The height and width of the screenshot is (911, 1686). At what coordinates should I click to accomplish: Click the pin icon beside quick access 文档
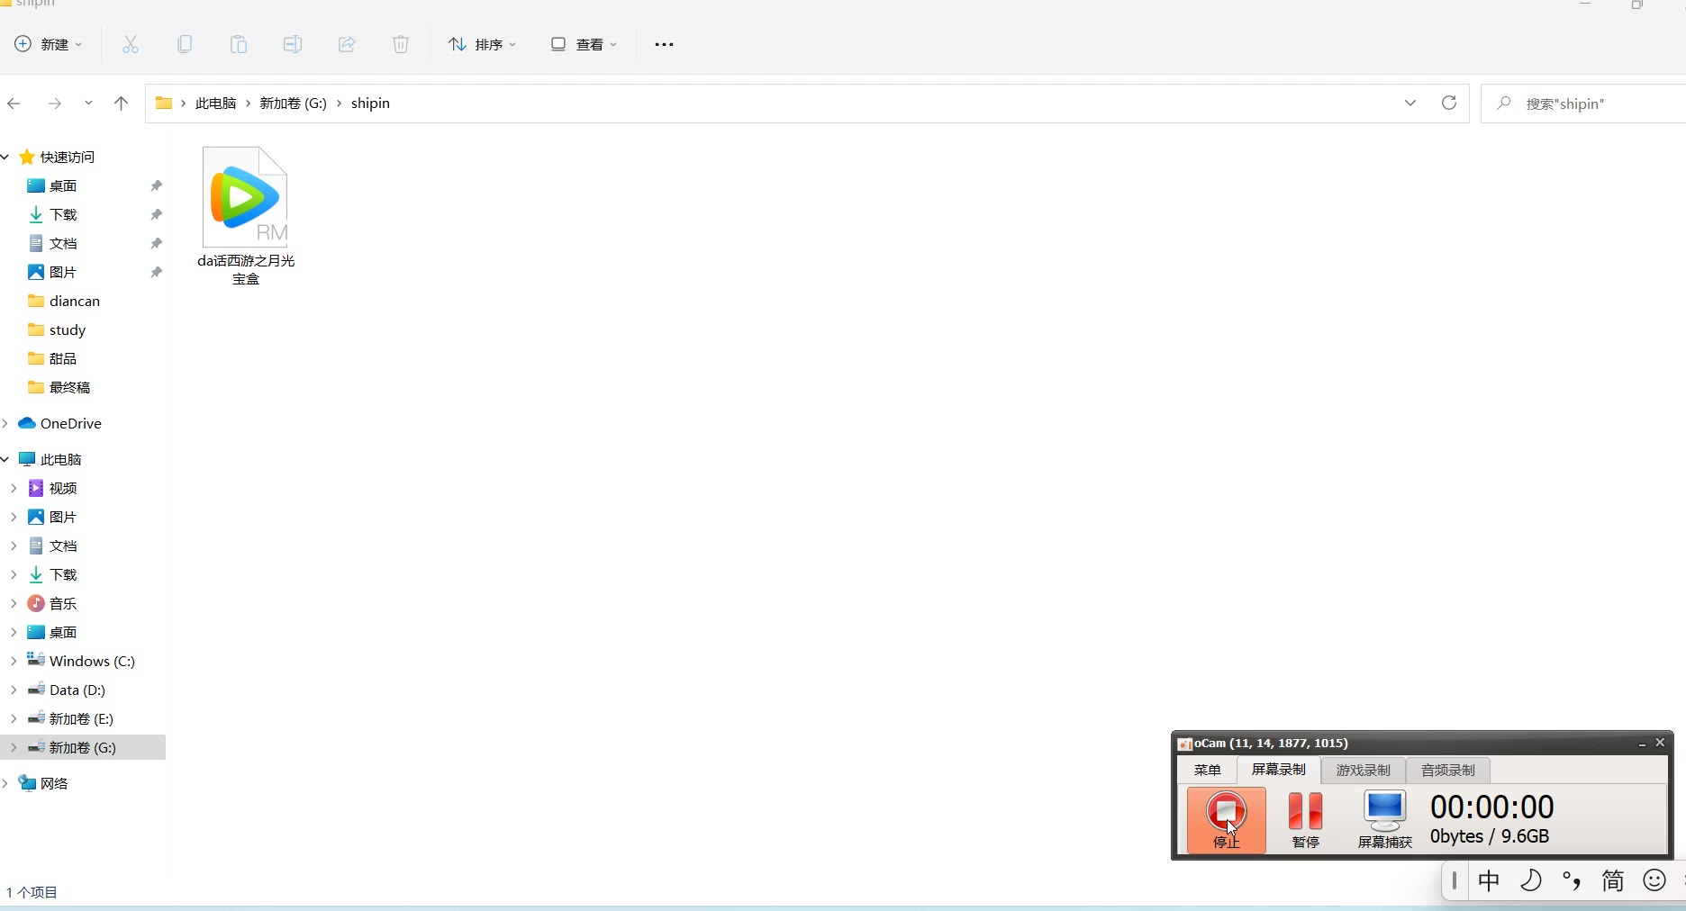[x=156, y=243]
